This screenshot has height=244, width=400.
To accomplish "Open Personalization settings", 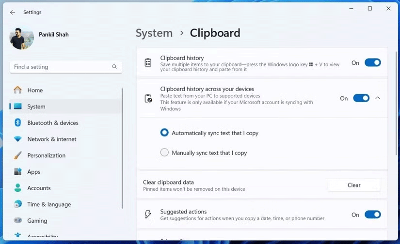I will point(66,155).
